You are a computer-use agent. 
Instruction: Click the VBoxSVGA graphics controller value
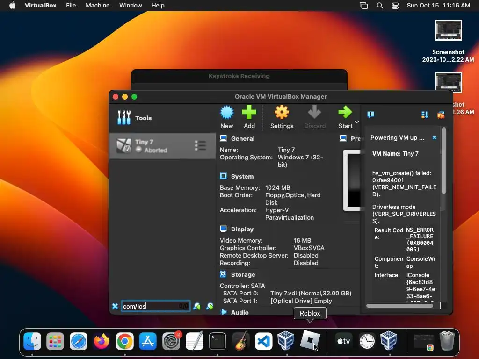(x=309, y=248)
